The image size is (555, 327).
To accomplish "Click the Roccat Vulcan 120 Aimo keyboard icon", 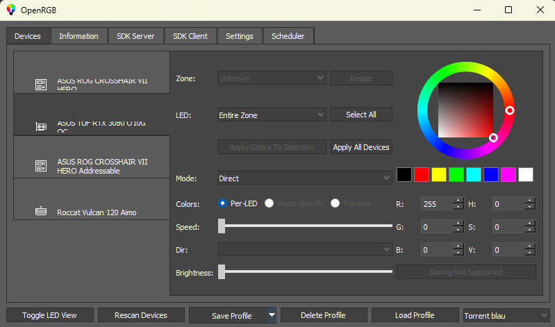I will (41, 211).
